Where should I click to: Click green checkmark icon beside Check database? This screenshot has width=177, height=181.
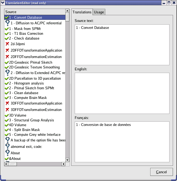[7, 38]
